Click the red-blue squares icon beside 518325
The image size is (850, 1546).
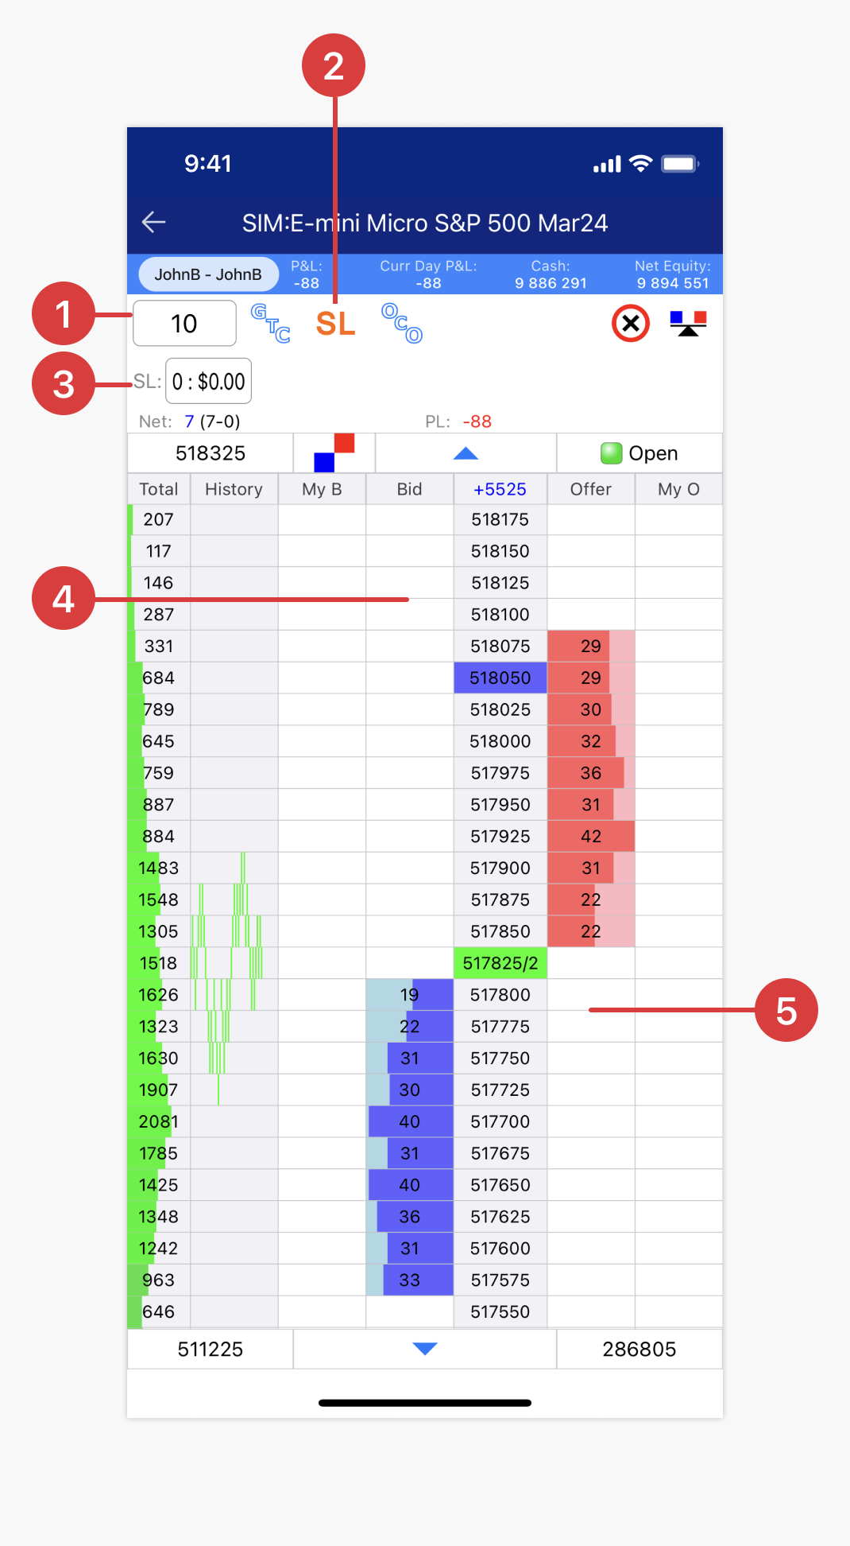pyautogui.click(x=334, y=453)
